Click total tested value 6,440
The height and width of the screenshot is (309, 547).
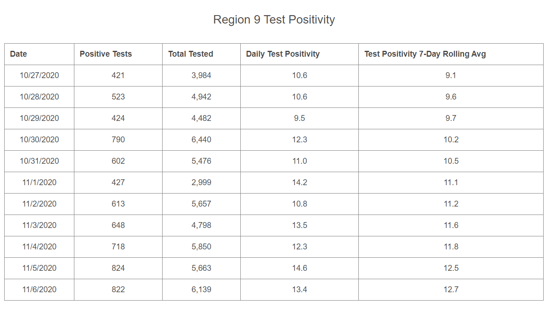[x=201, y=140]
